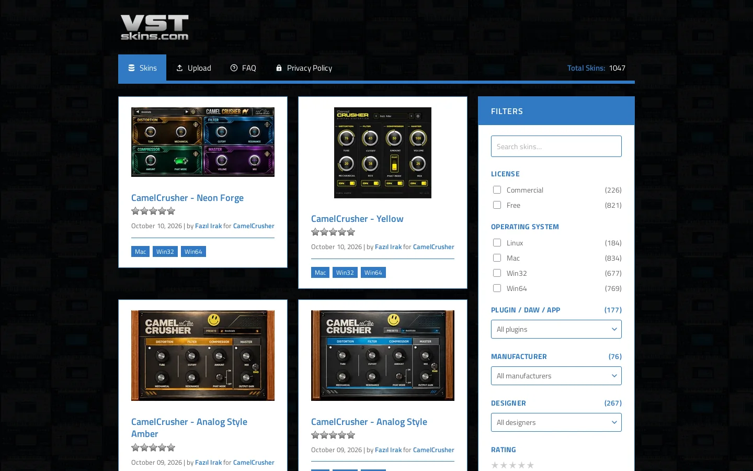753x471 pixels.
Task: Select the rating stars filter
Action: [512, 465]
